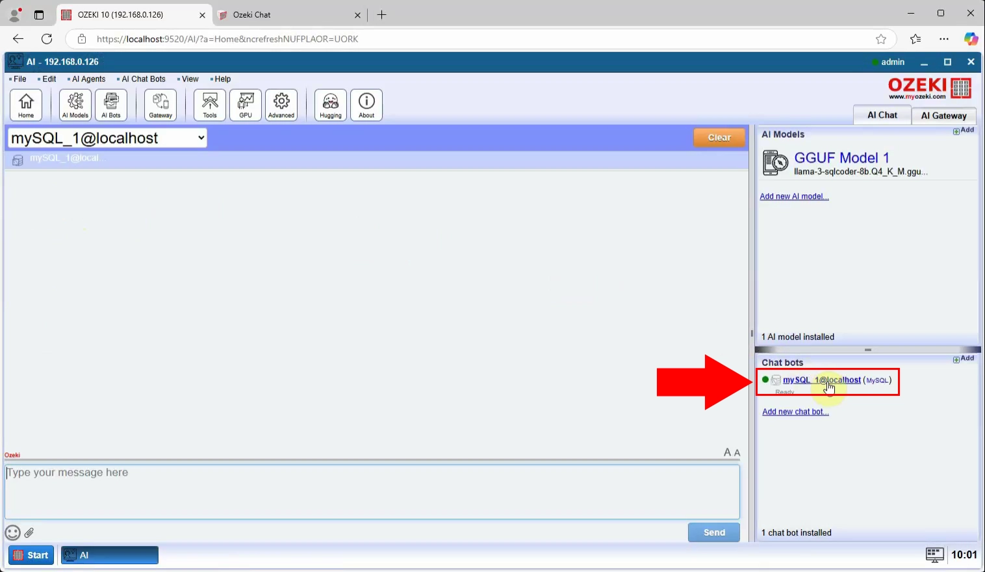Click the browser profile icon

coord(14,14)
